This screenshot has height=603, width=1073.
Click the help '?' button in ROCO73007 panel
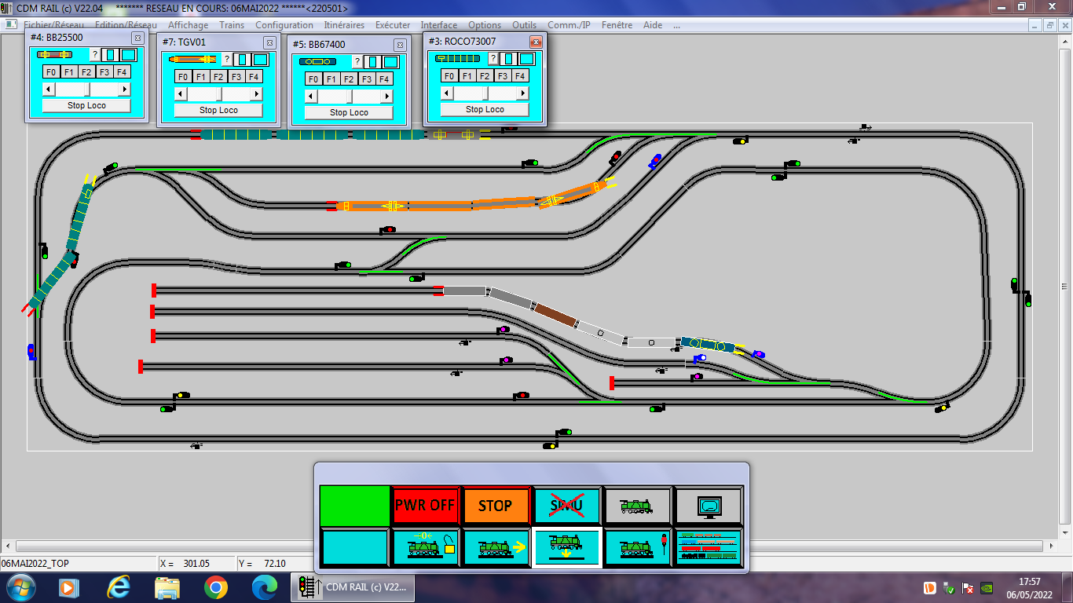(x=493, y=58)
